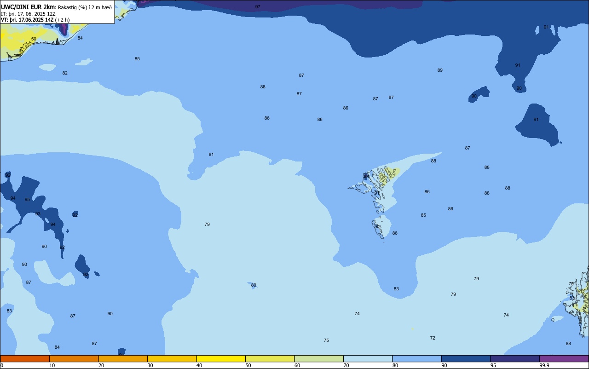Pick the purple legend swatch above 99.9
The image size is (589, 369).
coord(564,358)
